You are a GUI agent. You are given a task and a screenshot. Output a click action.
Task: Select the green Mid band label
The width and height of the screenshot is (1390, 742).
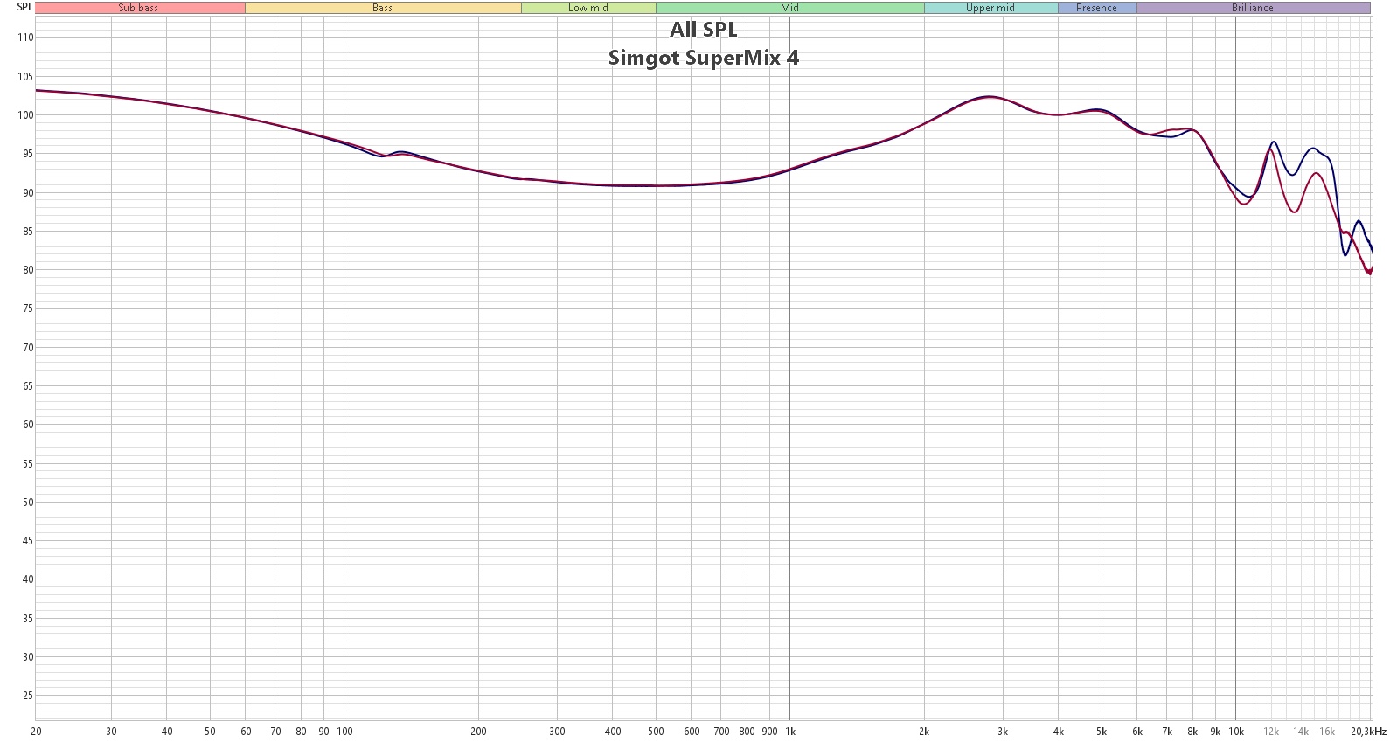click(790, 8)
